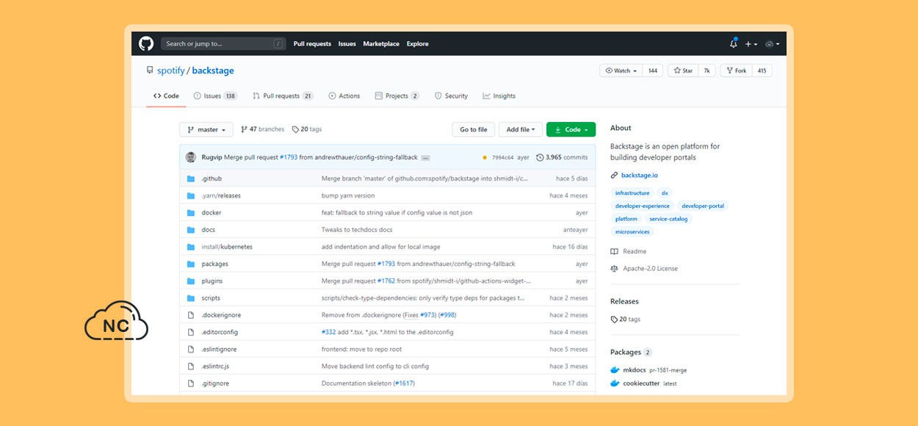Switch to the Actions tab
Screen dimensions: 918x426
344,96
